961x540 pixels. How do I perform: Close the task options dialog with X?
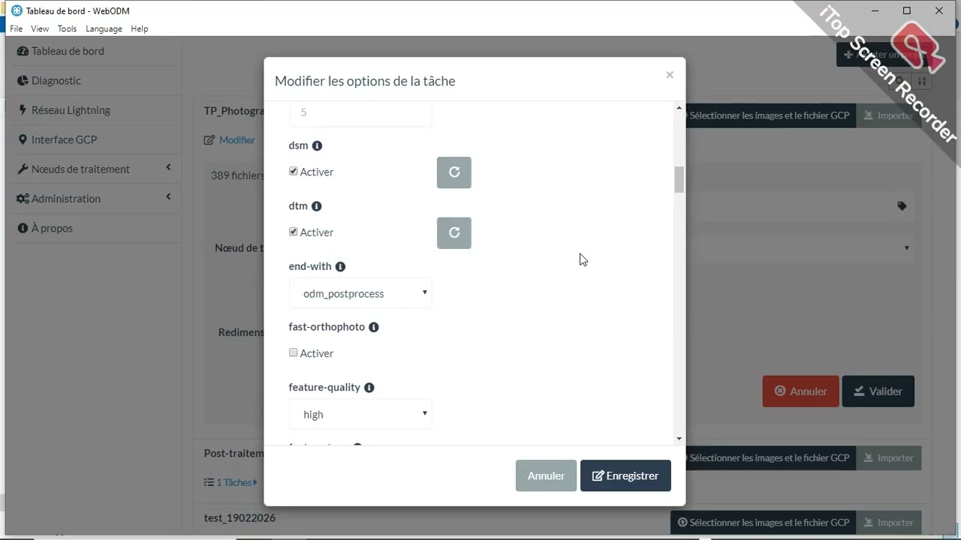click(x=670, y=74)
